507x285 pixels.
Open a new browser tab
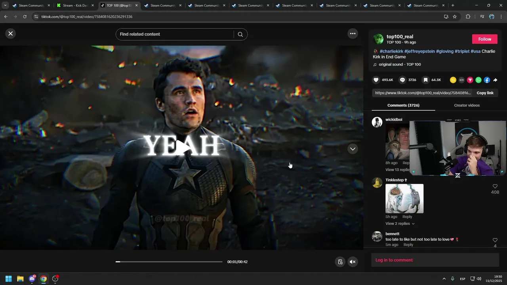[453, 6]
